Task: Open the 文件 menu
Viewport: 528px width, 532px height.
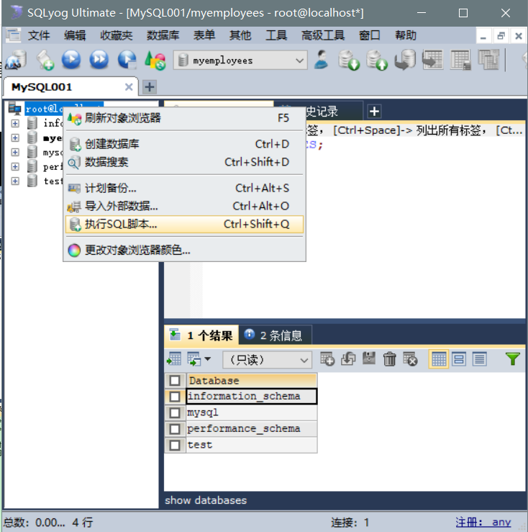Action: (x=39, y=35)
